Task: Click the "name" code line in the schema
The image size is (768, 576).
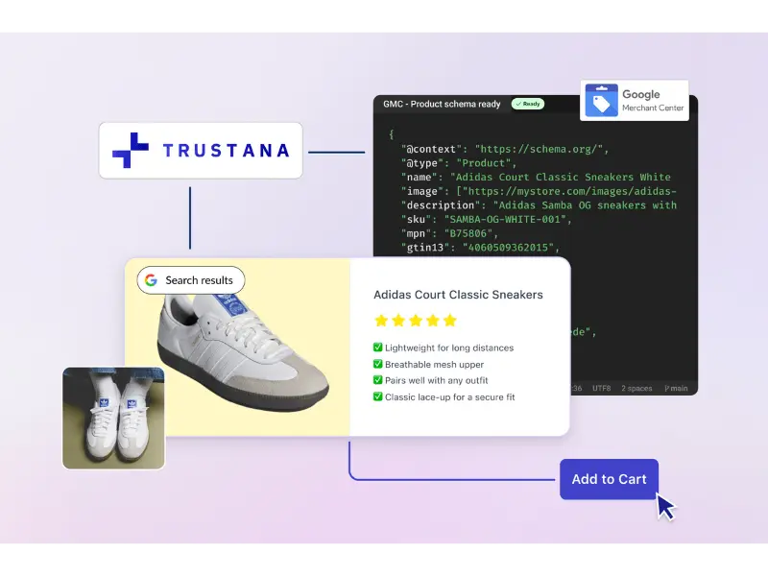Action: coord(536,178)
